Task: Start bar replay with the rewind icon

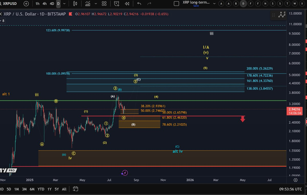Action: pos(127,4)
